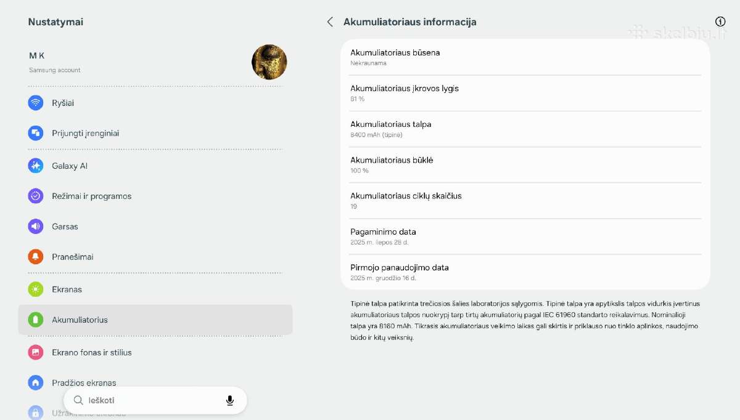The width and height of the screenshot is (740, 420).
Task: Tap the Akumuliatoriaus įkrovos lygis row
Action: click(x=525, y=93)
